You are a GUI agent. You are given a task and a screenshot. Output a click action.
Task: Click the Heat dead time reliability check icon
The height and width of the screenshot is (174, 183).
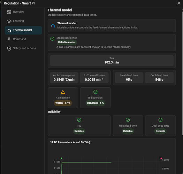point(128,120)
